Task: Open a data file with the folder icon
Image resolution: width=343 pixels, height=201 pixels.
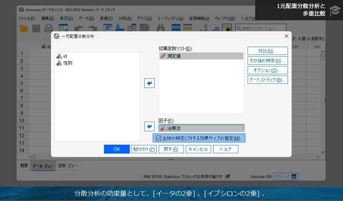Action: click(23, 28)
